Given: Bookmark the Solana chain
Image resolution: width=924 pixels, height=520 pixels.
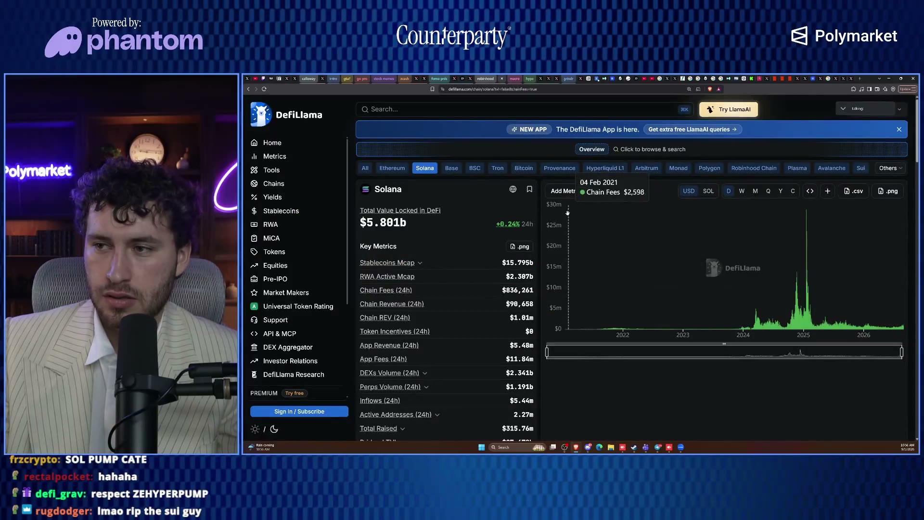Looking at the screenshot, I should 529,189.
